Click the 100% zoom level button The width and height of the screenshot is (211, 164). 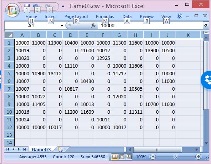(141, 157)
